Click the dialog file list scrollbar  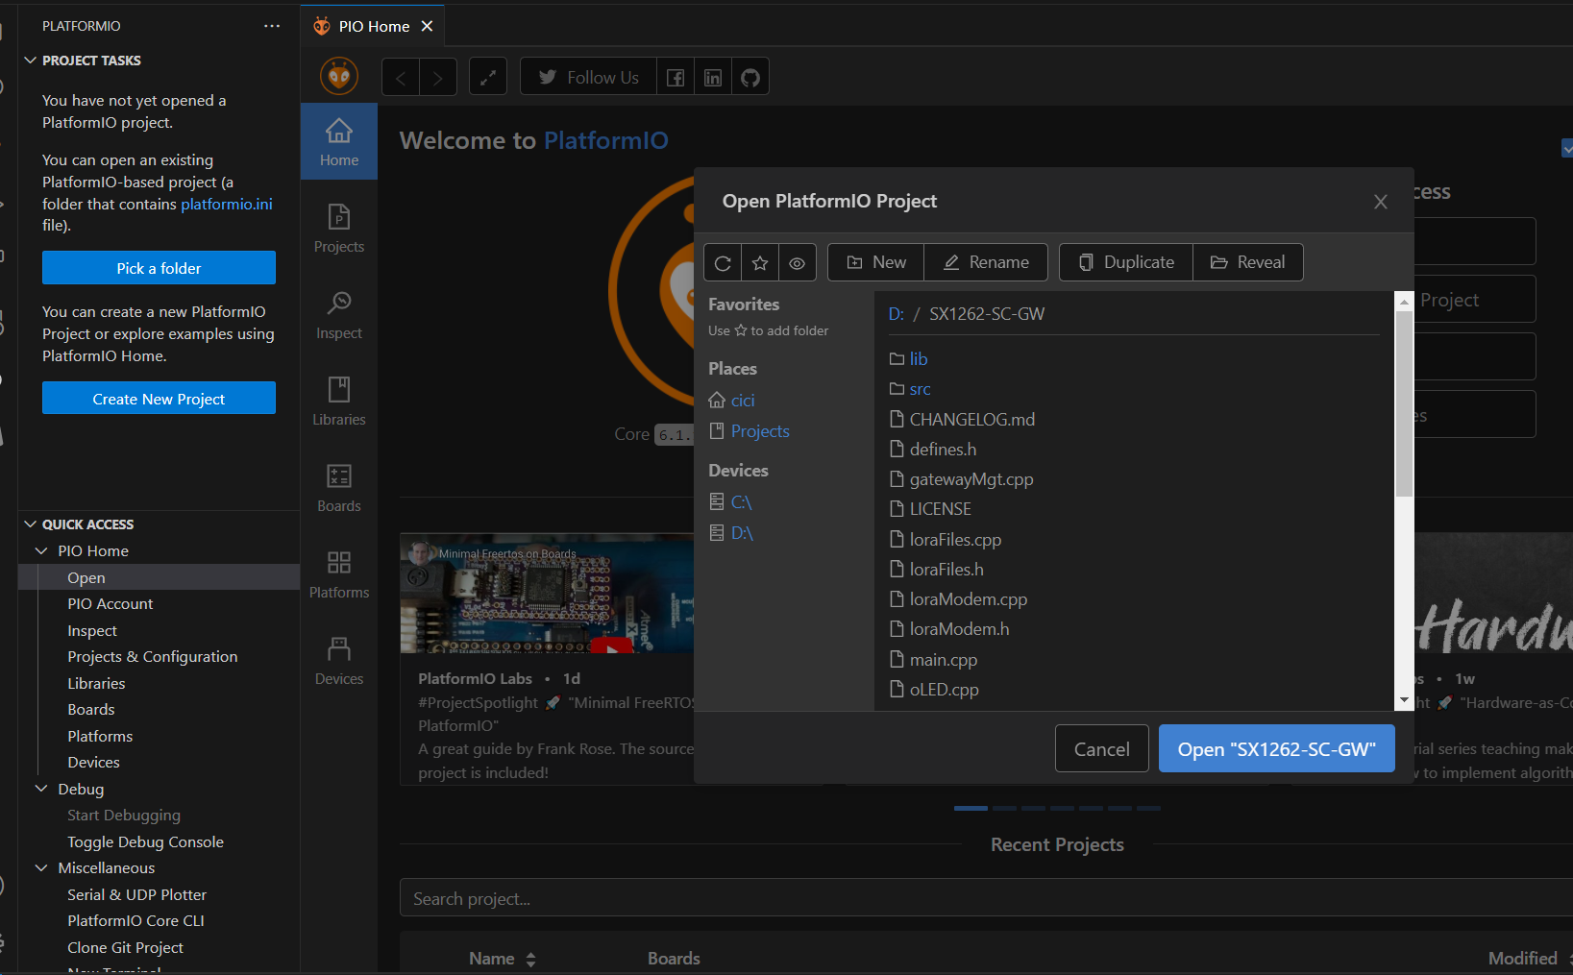1404,403
